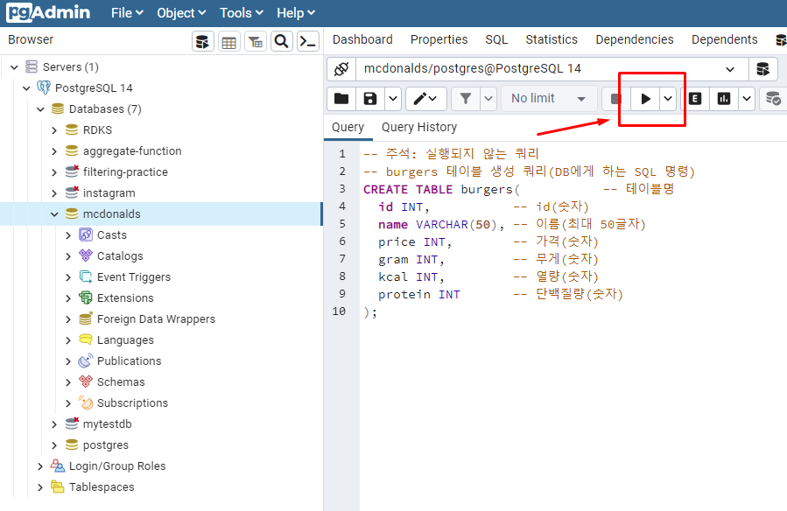Switch to the Statistics tab
Screen dimensions: 787x511
552,39
